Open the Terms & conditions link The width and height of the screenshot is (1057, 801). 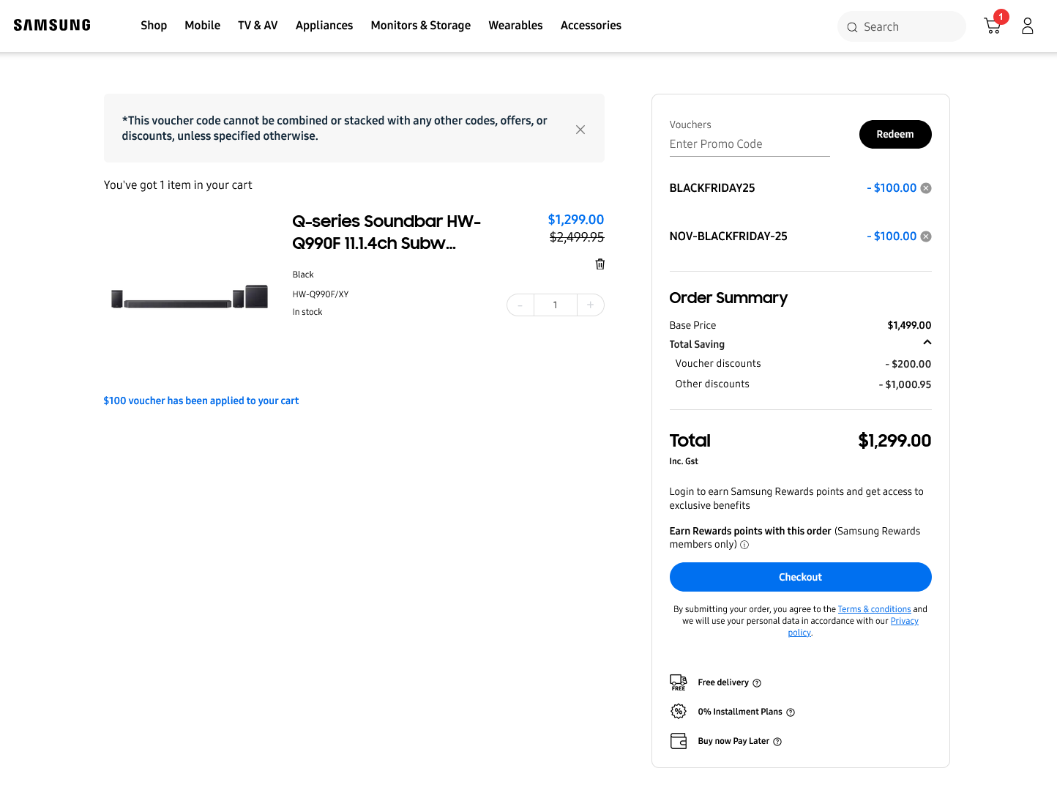point(874,609)
